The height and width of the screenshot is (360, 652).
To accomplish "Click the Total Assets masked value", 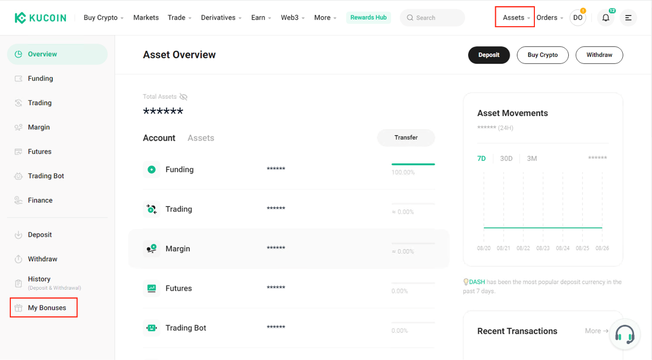I will (x=163, y=111).
